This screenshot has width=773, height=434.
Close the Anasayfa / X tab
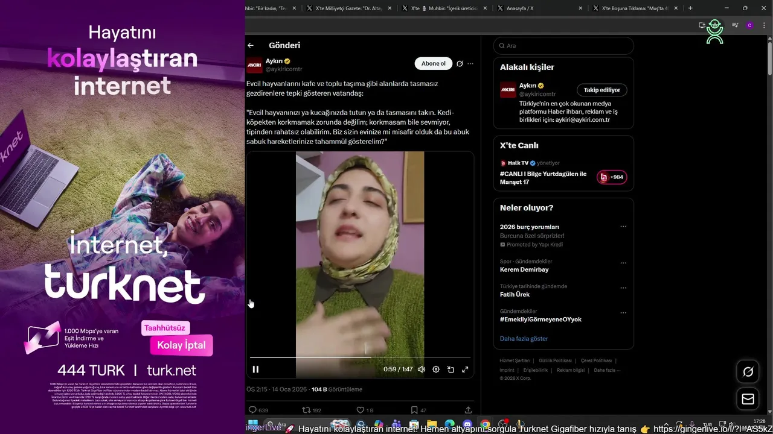point(580,8)
